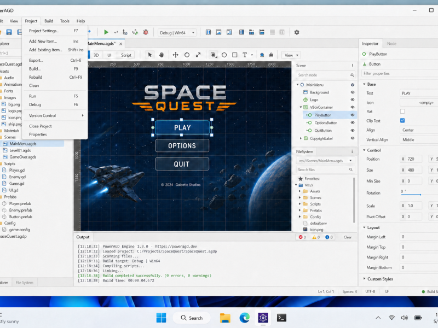Viewport: 438px width, 328px height.
Task: Expand the Scripts folder in FileSystem
Action: [299, 204]
